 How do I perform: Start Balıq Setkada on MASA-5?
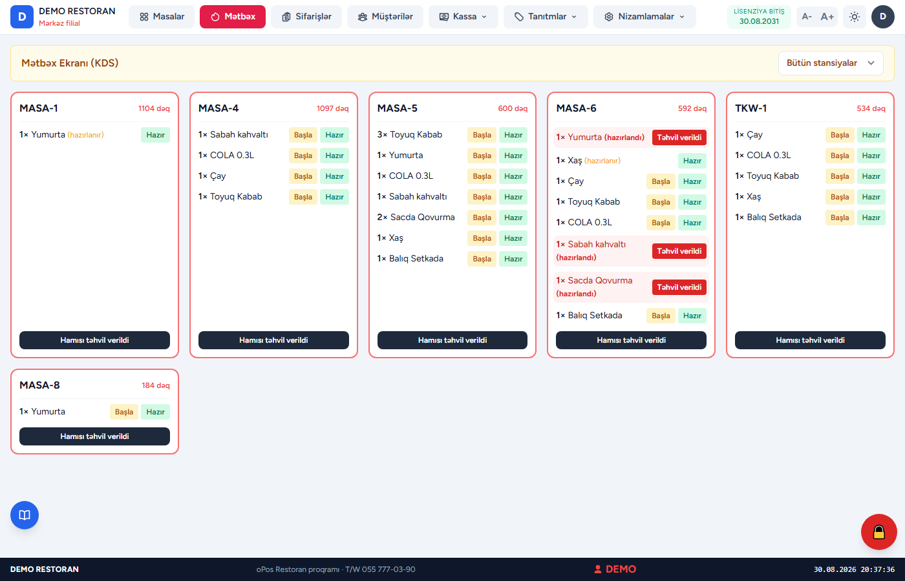click(x=482, y=259)
